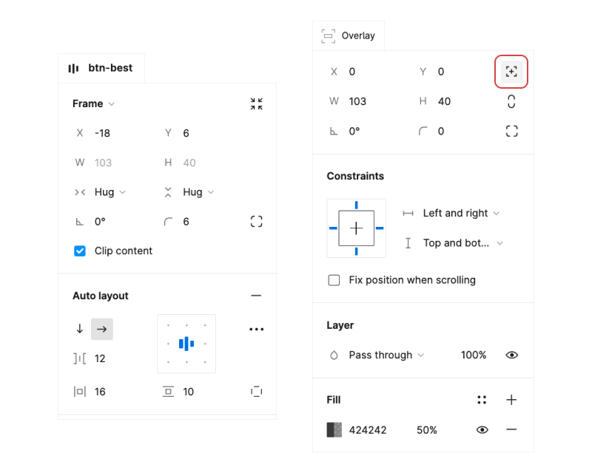Open horizontal Hug resizing dropdown
Image resolution: width=592 pixels, height=473 pixels.
pos(110,192)
